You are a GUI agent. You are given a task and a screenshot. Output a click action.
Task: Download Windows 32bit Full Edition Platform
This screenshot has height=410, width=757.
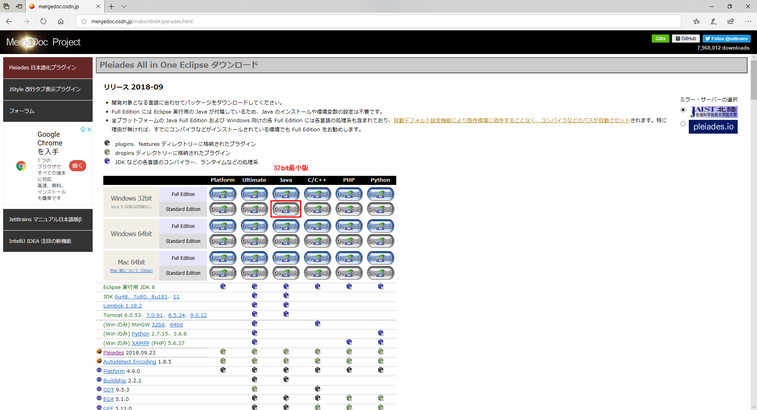[x=223, y=194]
